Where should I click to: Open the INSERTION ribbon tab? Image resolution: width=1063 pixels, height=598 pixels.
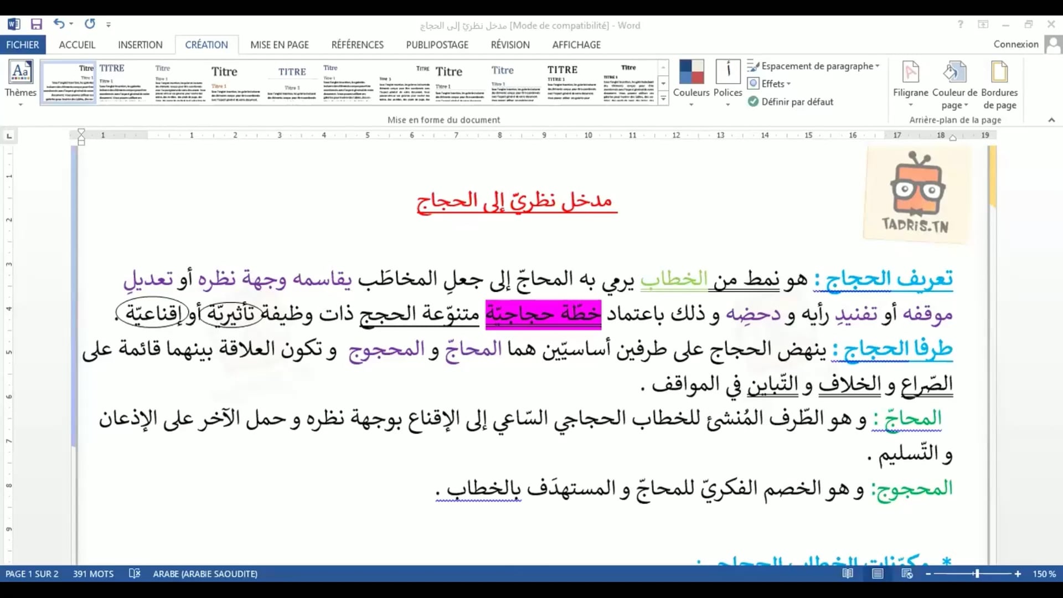[140, 45]
